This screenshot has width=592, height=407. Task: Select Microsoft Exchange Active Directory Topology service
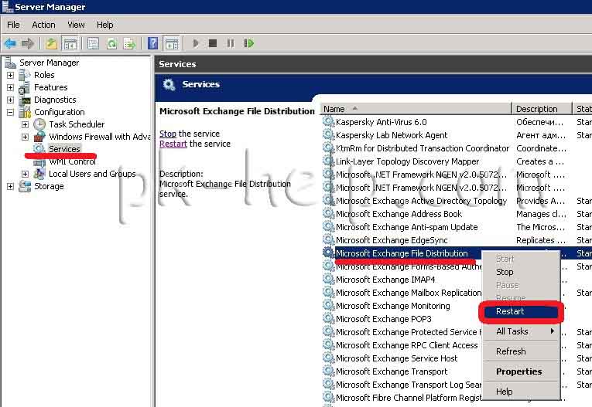[421, 201]
